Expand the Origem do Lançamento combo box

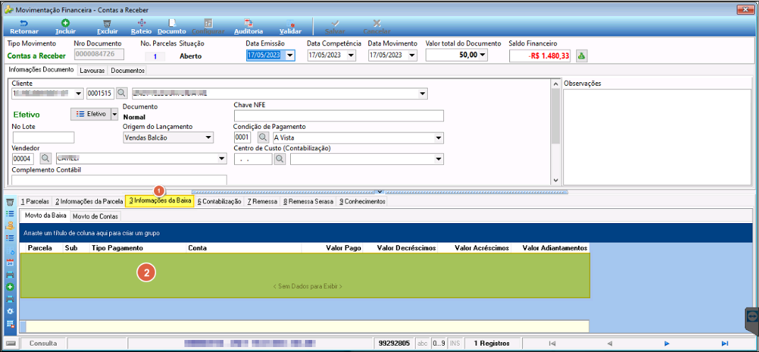tap(208, 138)
